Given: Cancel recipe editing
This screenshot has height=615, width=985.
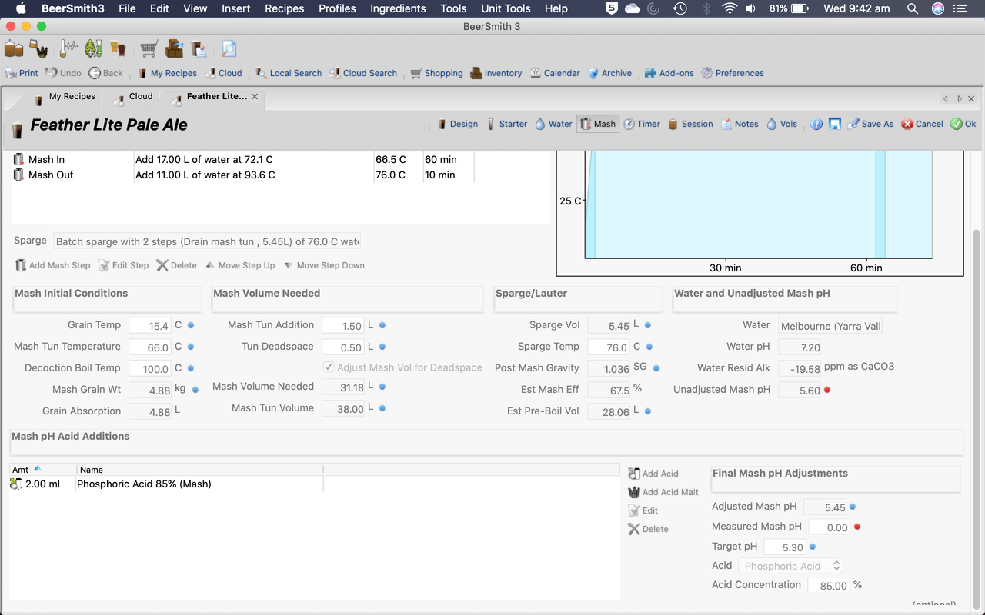Looking at the screenshot, I should coord(922,124).
